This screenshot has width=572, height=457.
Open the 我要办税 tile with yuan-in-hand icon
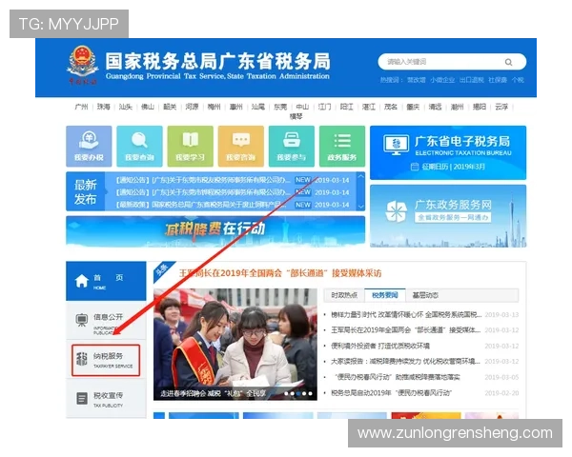[89, 146]
